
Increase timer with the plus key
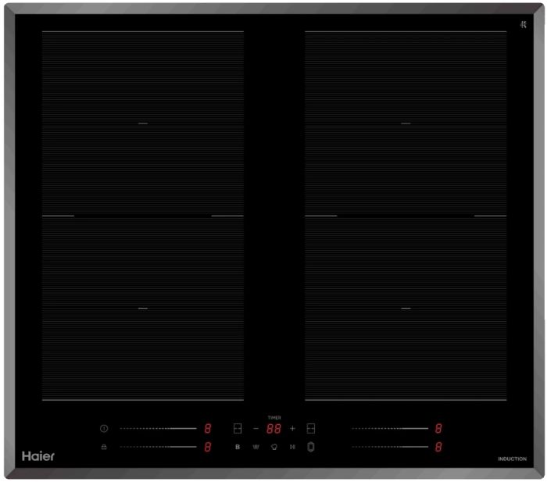[292, 429]
